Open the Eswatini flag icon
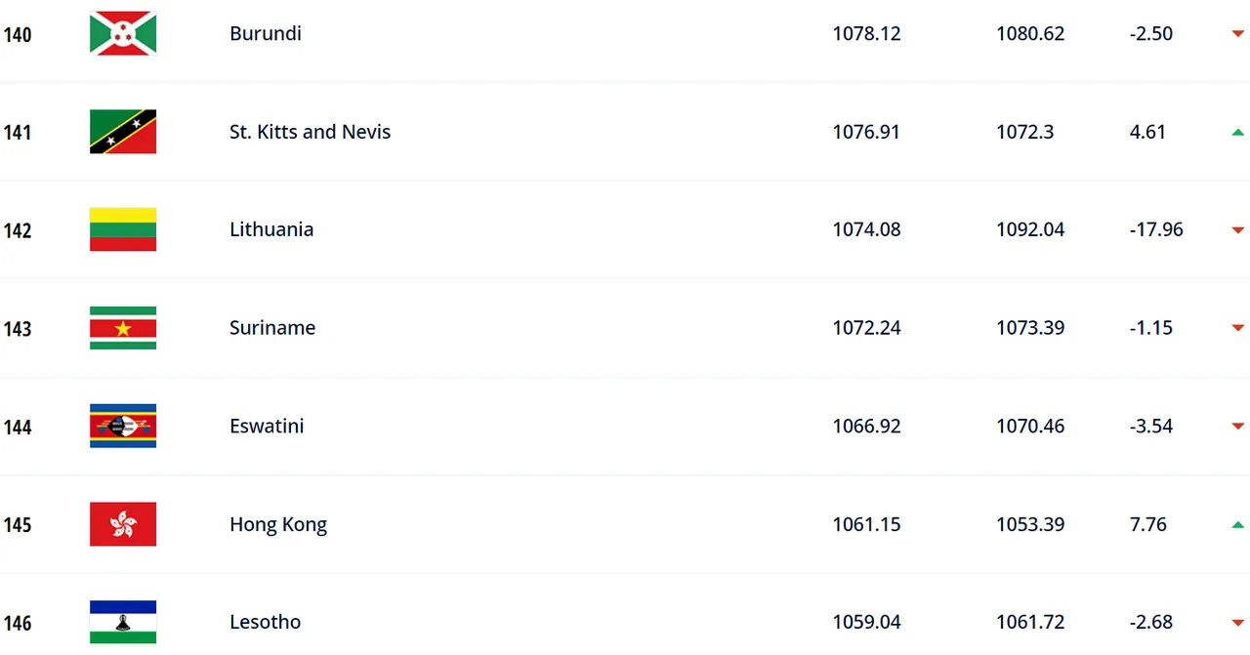The width and height of the screenshot is (1250, 655). 123,426
